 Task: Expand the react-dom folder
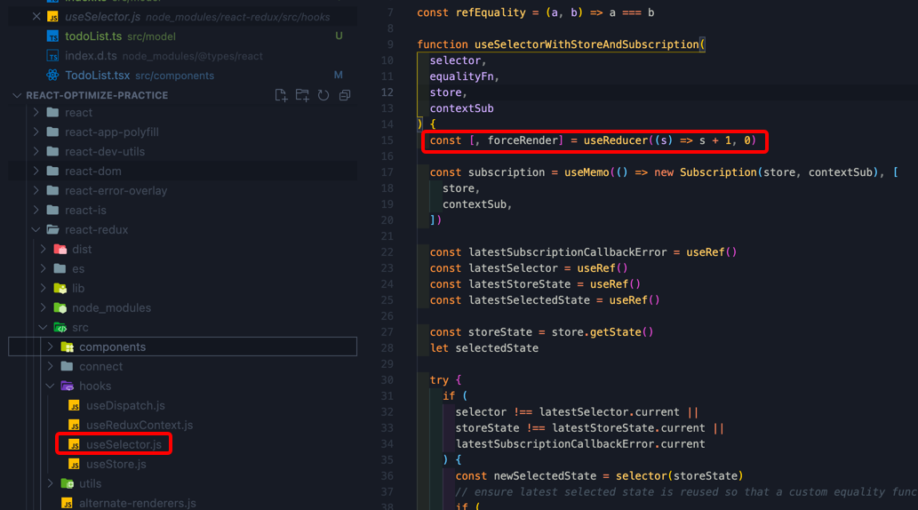(36, 171)
